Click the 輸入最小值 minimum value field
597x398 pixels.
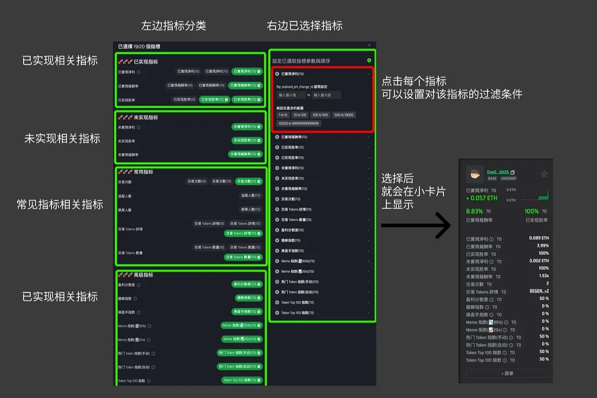pyautogui.click(x=291, y=95)
